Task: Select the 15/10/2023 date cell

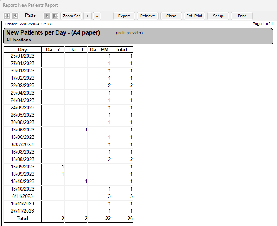Action: 22,181
